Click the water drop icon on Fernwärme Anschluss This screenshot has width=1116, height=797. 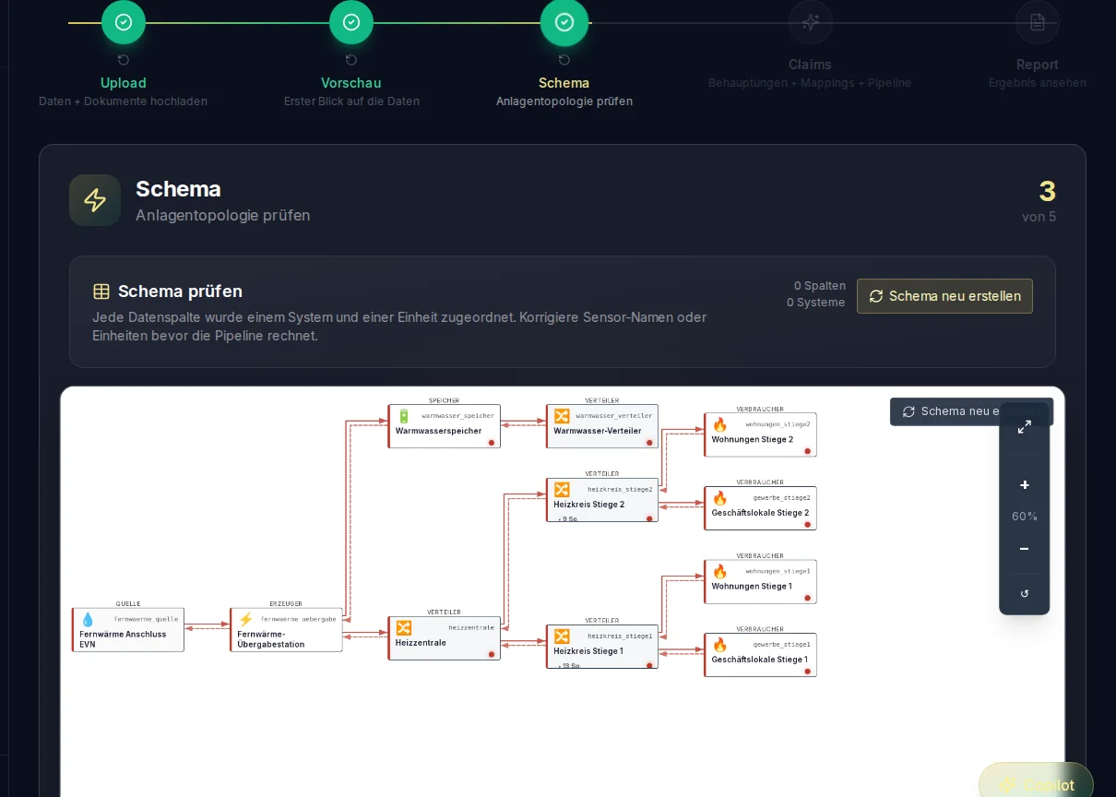(x=88, y=619)
